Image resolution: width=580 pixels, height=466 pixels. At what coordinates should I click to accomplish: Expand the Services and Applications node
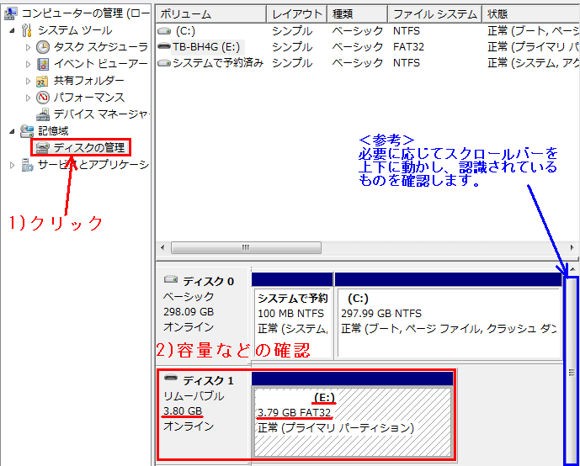pos(12,165)
